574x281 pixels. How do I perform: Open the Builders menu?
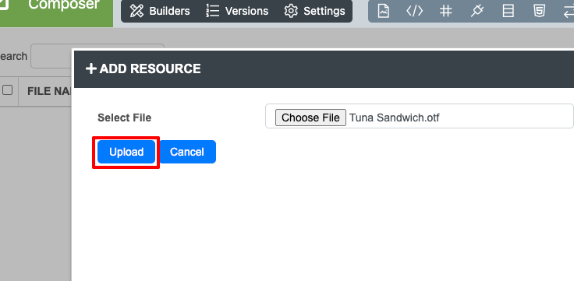[x=160, y=11]
